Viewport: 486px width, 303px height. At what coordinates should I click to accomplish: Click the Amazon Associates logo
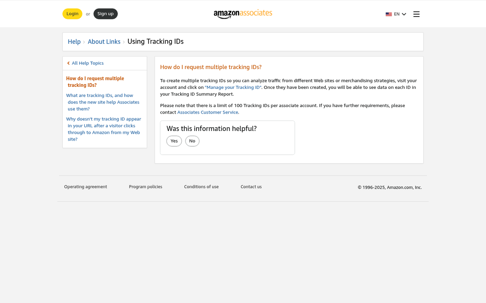[243, 14]
